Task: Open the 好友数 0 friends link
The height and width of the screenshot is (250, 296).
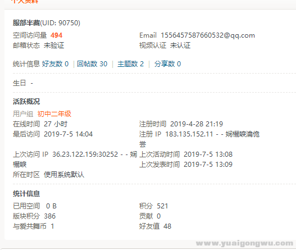Action: pos(55,64)
